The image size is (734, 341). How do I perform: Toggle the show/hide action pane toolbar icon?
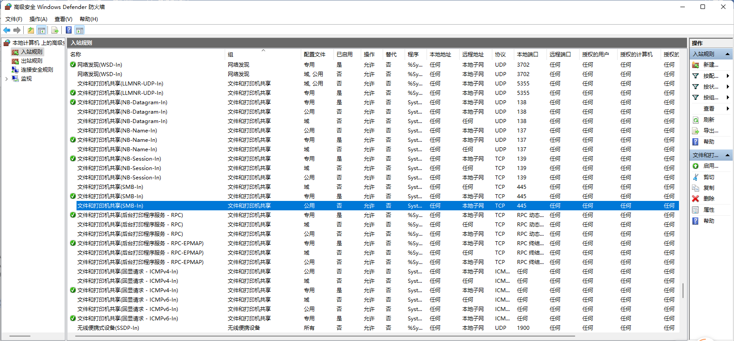coord(80,30)
